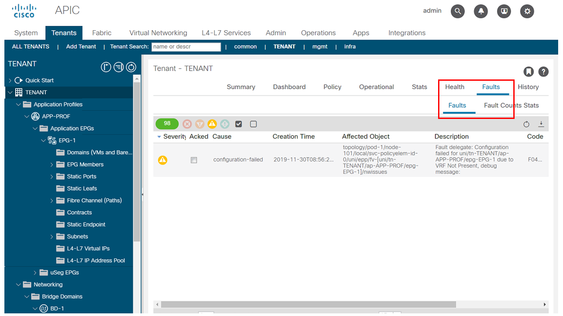Expand the uSeg EPGs folder

[x=35, y=273]
